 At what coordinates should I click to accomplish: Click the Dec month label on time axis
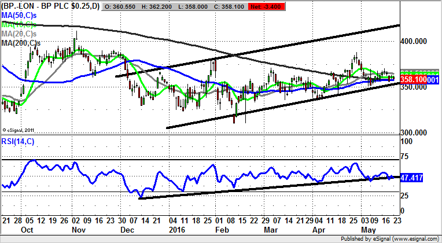click(x=127, y=229)
